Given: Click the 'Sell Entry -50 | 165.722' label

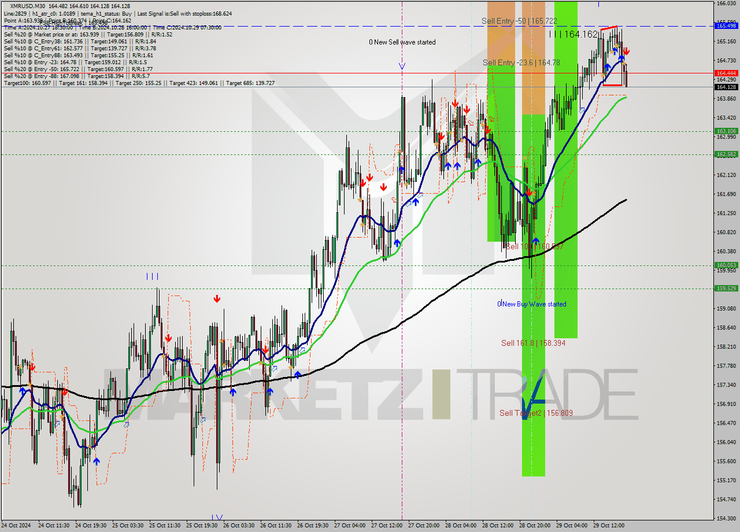Looking at the screenshot, I should [x=520, y=21].
